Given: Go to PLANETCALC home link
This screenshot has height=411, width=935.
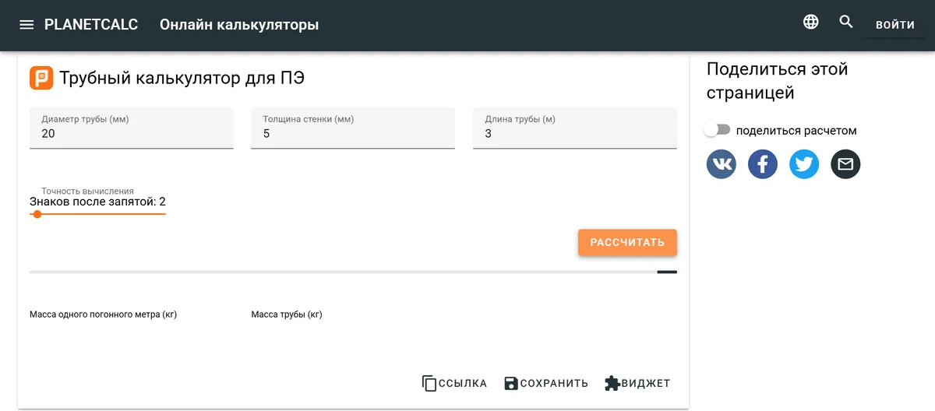Looking at the screenshot, I should 91,25.
